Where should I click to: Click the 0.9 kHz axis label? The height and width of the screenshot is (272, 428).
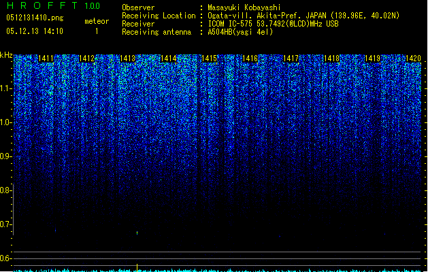click(x=5, y=156)
